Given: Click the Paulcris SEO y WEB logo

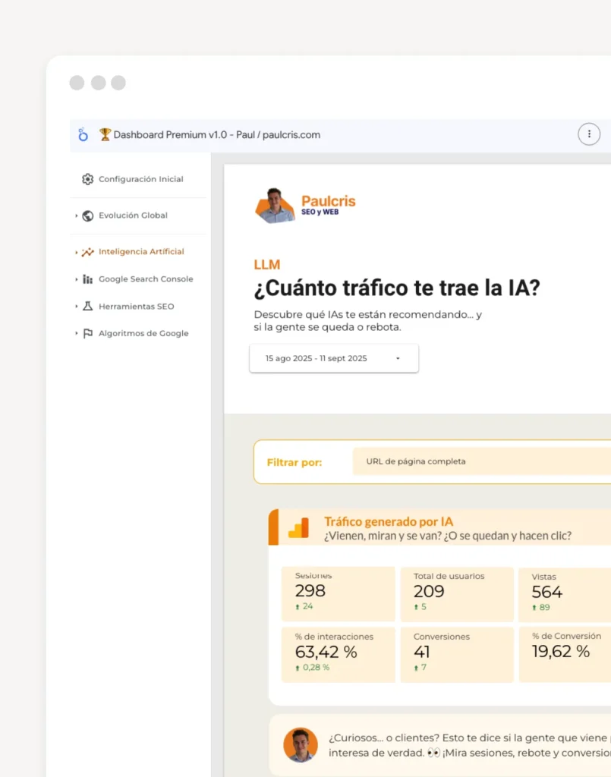Looking at the screenshot, I should (x=306, y=206).
